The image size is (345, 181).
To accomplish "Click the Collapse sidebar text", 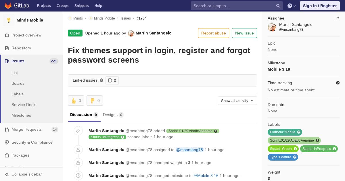I will click(x=27, y=174).
